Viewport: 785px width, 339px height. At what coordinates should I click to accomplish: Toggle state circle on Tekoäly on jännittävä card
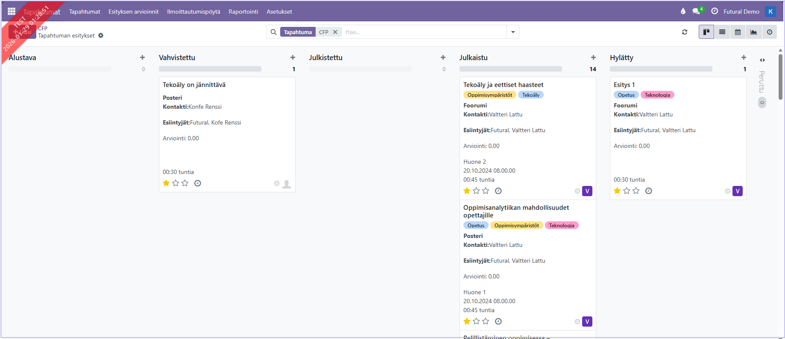(x=277, y=183)
